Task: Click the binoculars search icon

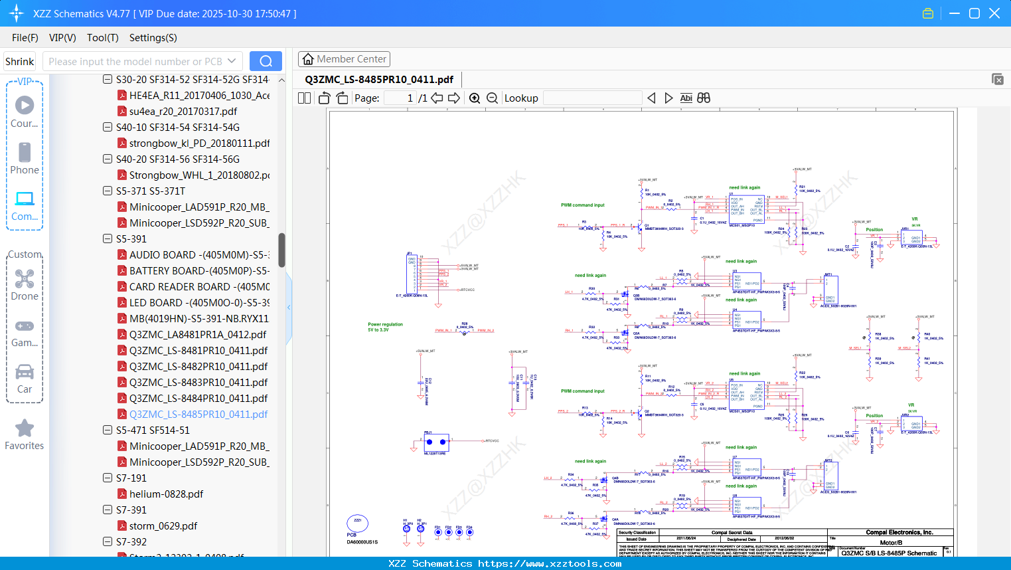Action: click(x=704, y=98)
